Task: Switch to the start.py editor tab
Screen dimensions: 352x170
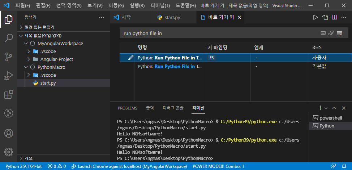Action: 175,17
